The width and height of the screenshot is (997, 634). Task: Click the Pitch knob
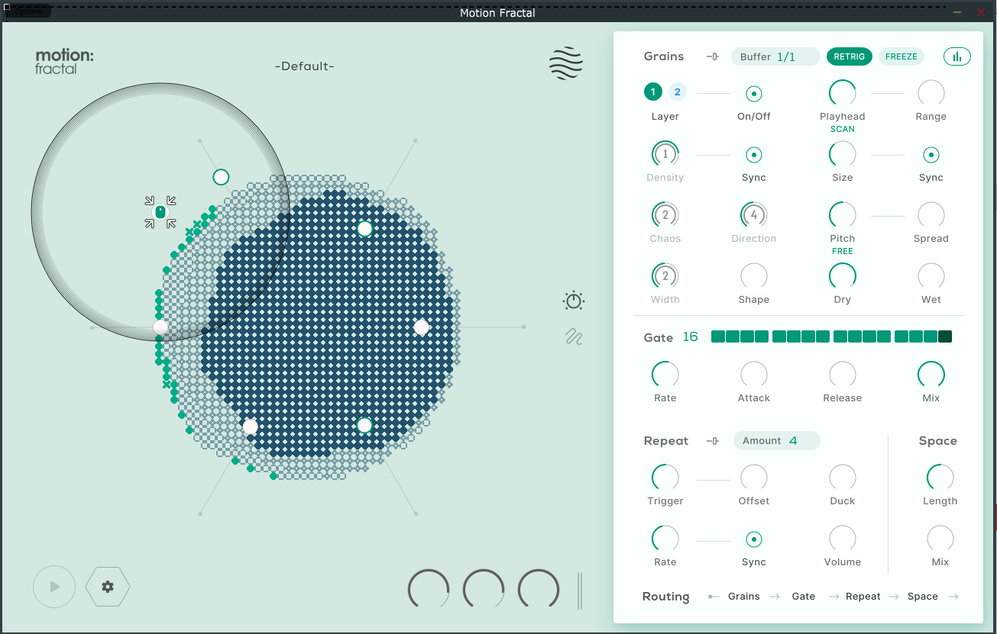pos(843,215)
